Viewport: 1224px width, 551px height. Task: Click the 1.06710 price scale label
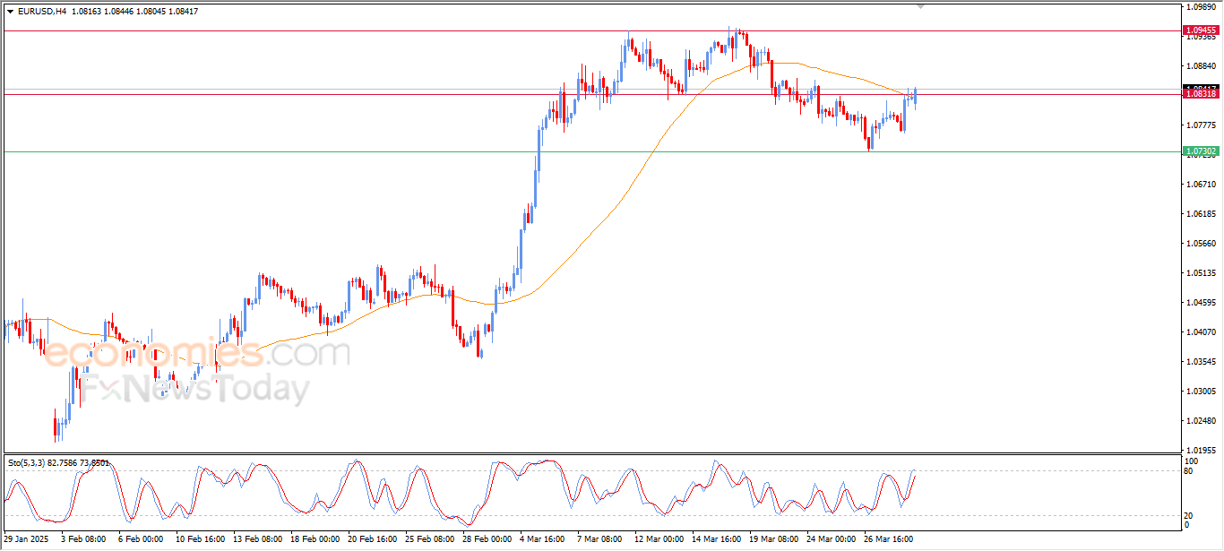click(1201, 185)
